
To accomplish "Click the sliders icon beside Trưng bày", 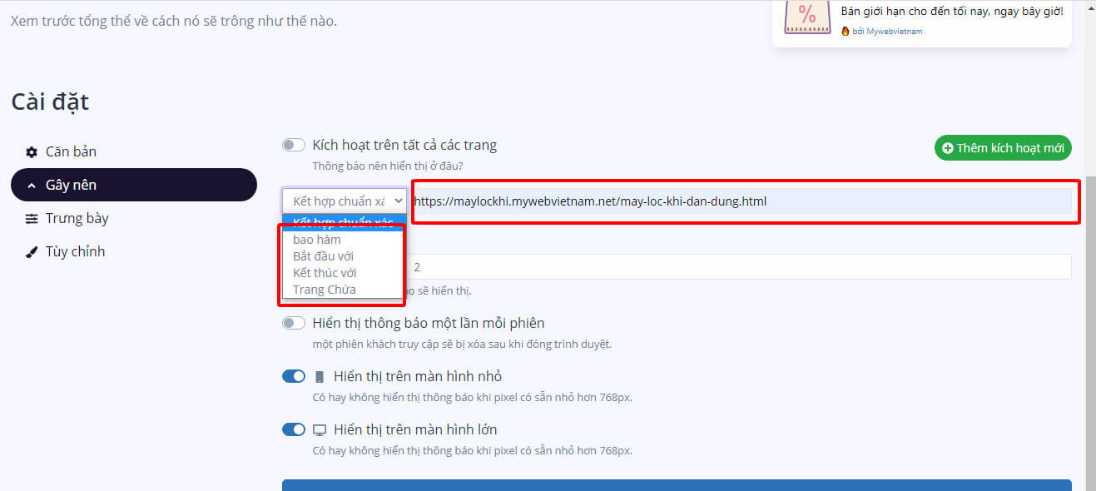I will coord(32,219).
